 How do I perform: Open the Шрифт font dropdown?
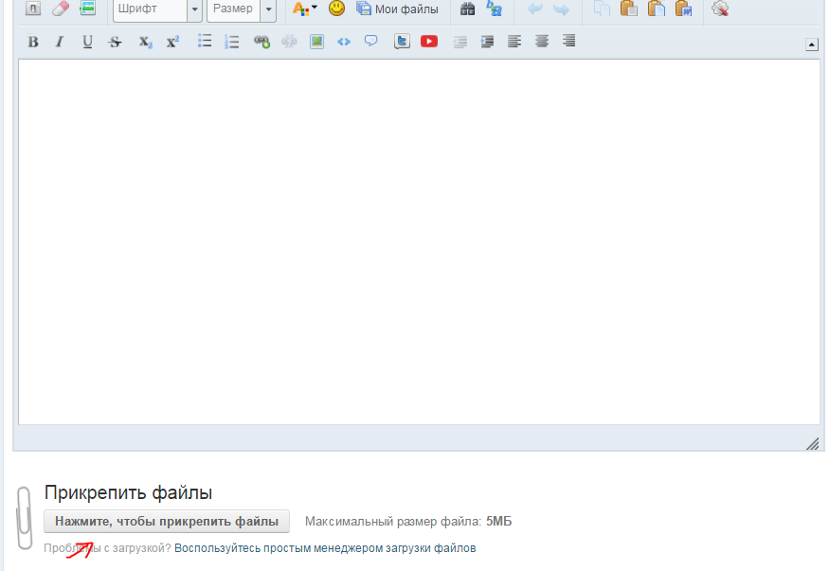[x=157, y=9]
